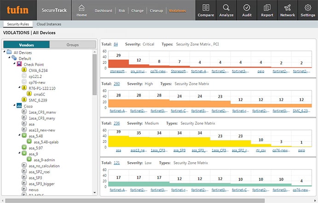Open the Network tool

click(x=287, y=11)
